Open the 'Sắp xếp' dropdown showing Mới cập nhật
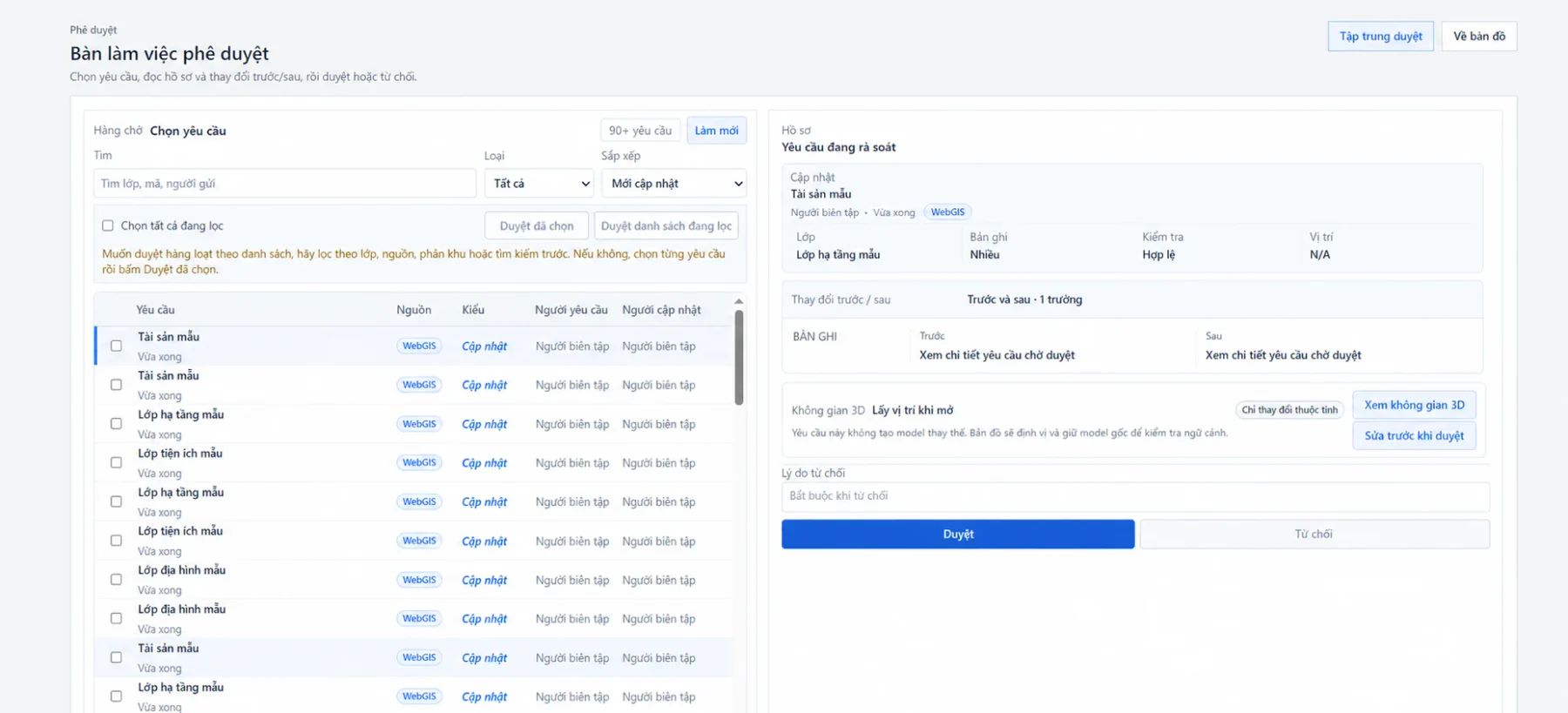The height and width of the screenshot is (713, 1568). 674,184
